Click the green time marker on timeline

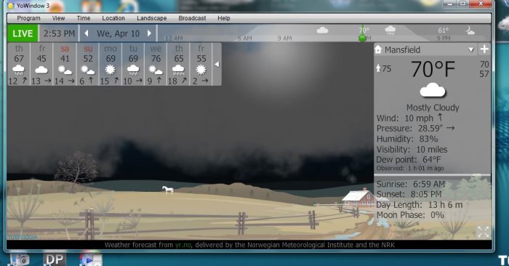pos(362,39)
